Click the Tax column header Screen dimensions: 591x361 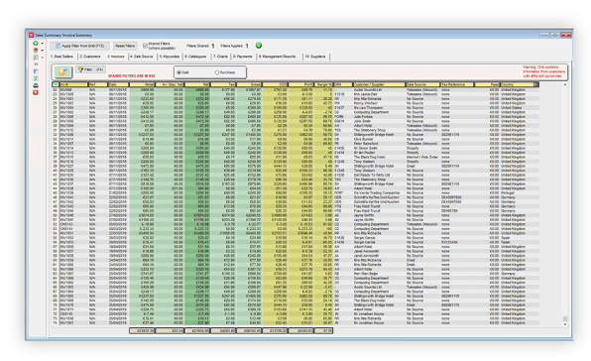(223, 84)
